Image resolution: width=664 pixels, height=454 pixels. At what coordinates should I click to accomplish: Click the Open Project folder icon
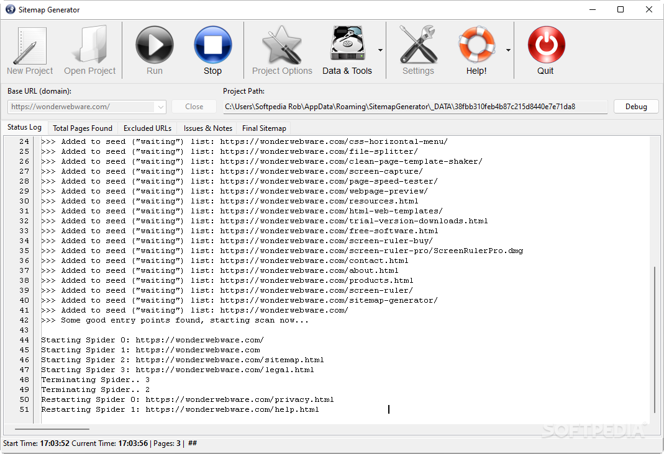[x=89, y=45]
